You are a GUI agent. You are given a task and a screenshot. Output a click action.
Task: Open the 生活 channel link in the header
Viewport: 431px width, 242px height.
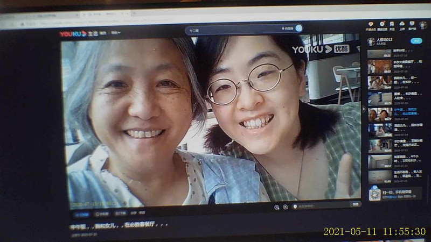[x=93, y=34]
